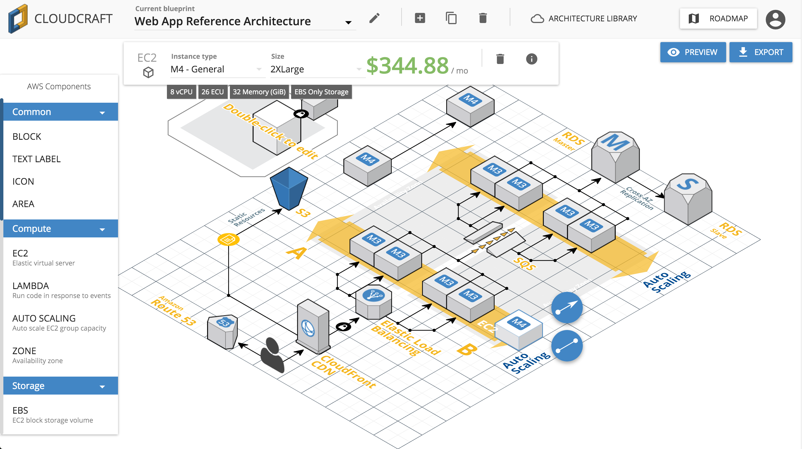Viewport: 802px width, 449px height.
Task: Collapse the Storage components section
Action: click(x=102, y=386)
